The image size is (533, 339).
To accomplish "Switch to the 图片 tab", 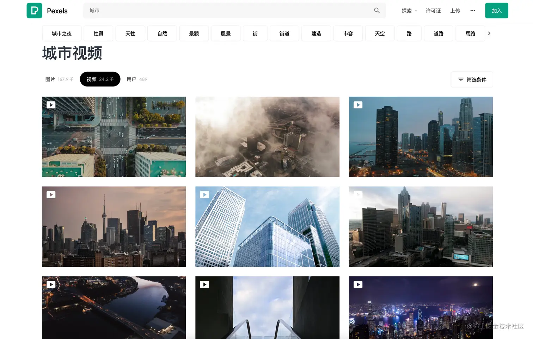I will pos(59,79).
